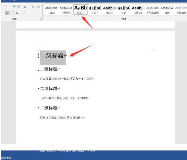The height and width of the screenshot is (160, 187).
Task: Apply the 无间隔 (No Spacing) style
Action: (x=66, y=10)
